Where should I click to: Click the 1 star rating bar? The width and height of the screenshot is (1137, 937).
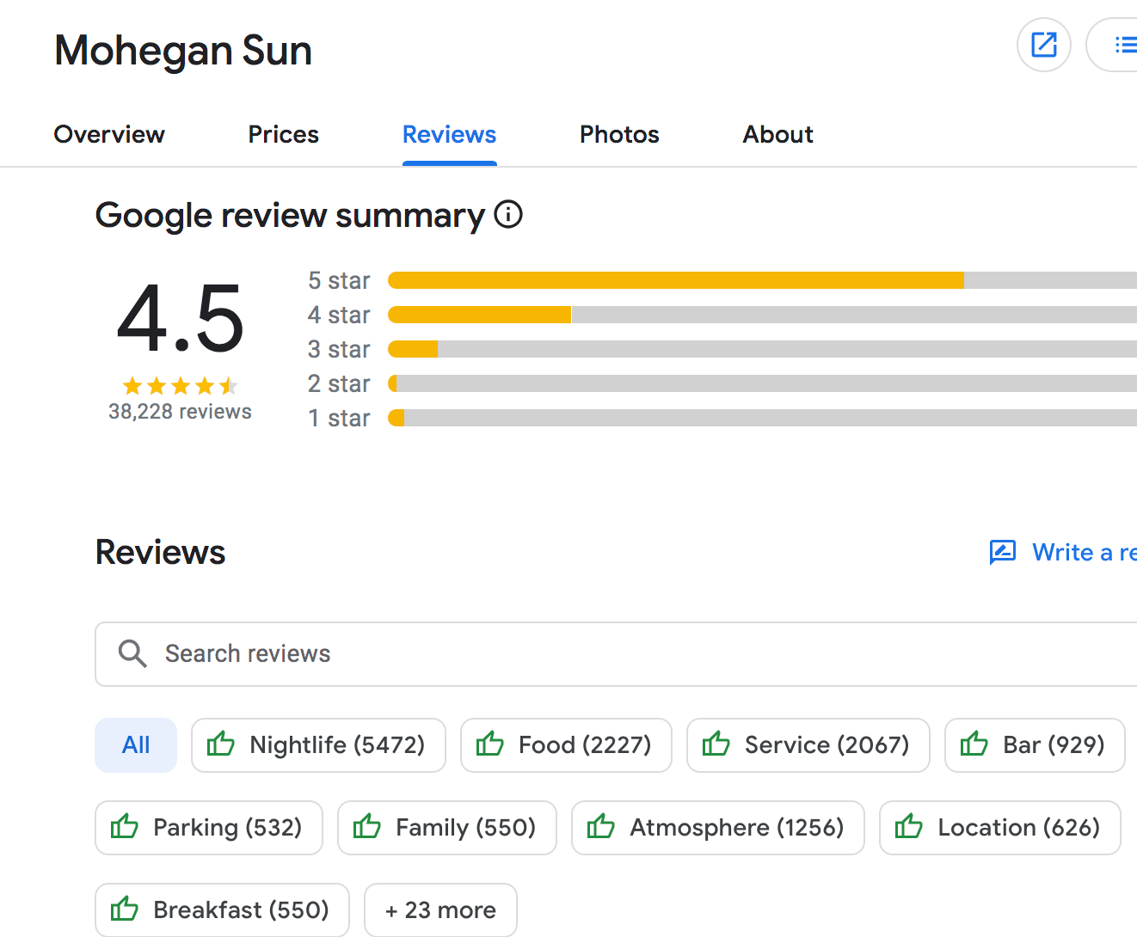762,418
